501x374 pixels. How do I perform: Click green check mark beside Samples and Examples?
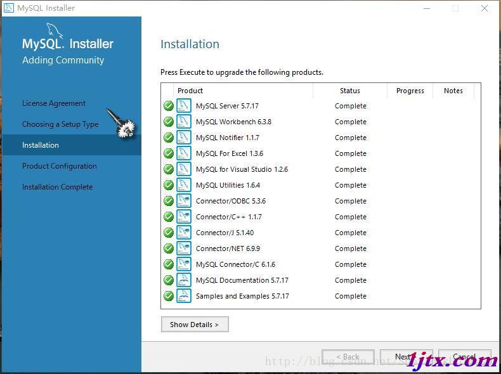click(169, 296)
